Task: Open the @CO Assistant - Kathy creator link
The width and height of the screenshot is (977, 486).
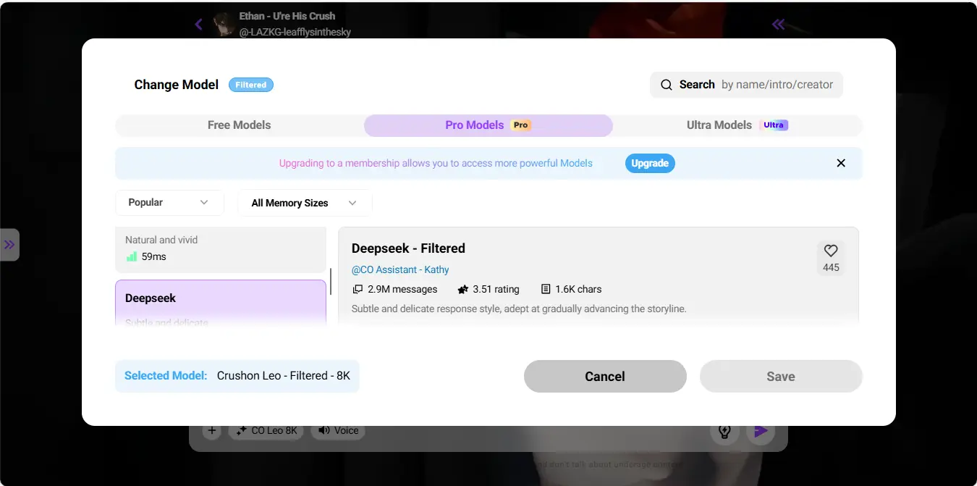Action: click(x=400, y=269)
